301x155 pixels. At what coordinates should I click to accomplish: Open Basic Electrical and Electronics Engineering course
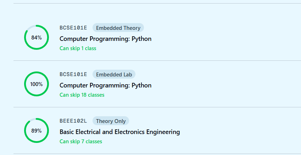pos(119,132)
